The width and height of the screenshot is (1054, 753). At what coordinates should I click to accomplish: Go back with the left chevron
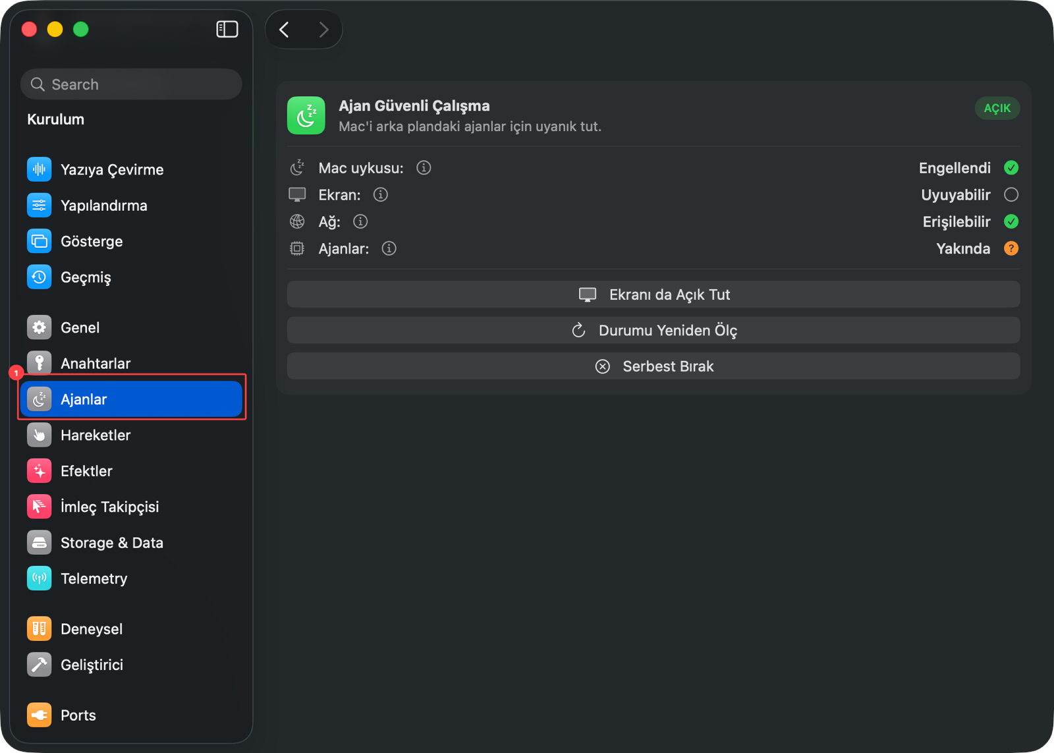click(x=285, y=30)
